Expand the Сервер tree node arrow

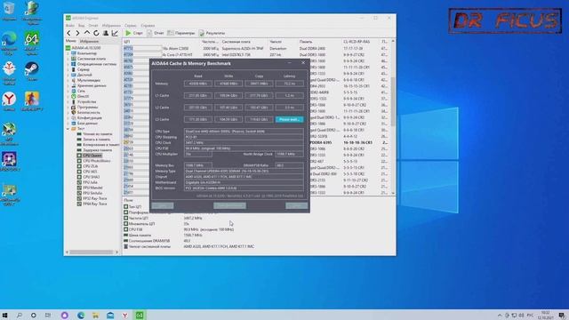(x=68, y=69)
